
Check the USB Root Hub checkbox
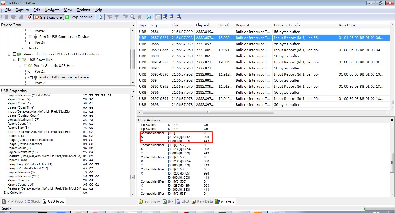[20, 60]
